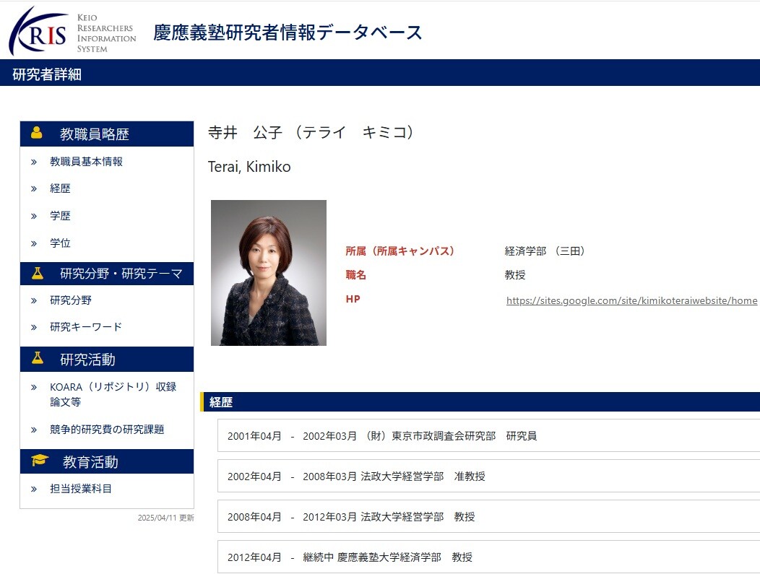Click the chevron before 教職員基本情報

(34, 162)
